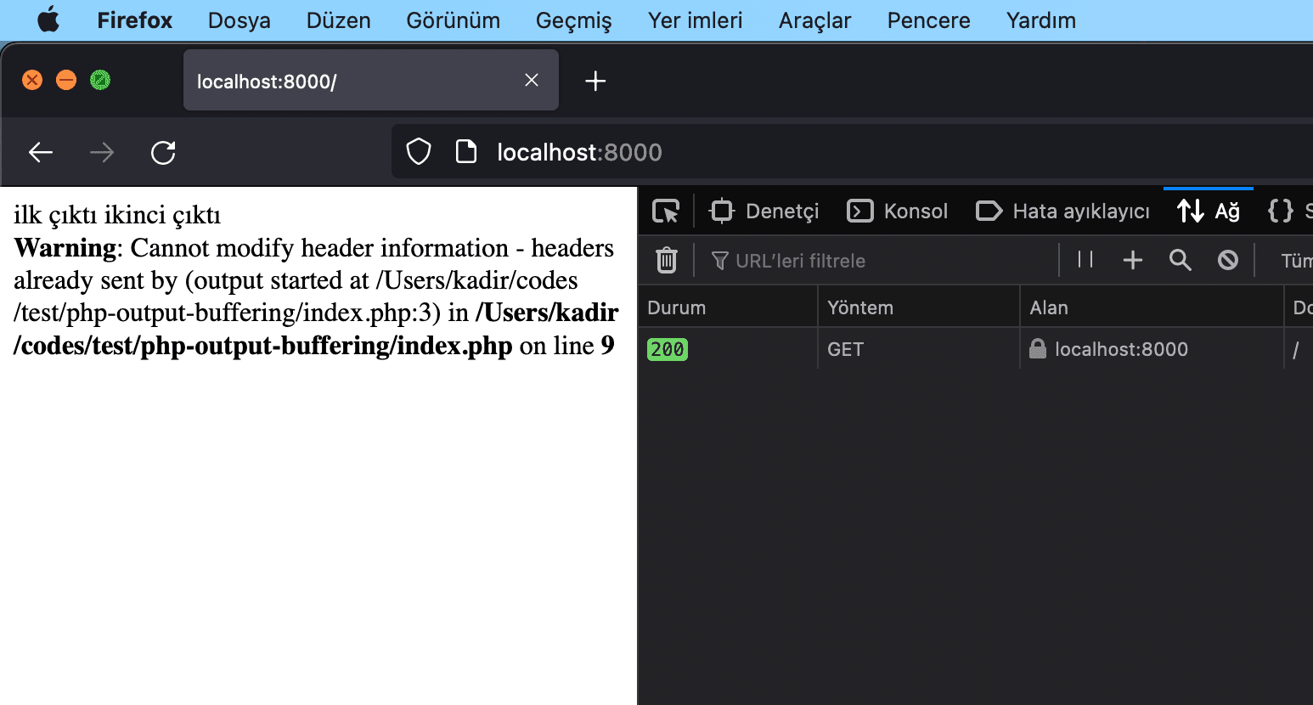Toggle request blocking icon
1313x705 pixels.
point(1227,260)
